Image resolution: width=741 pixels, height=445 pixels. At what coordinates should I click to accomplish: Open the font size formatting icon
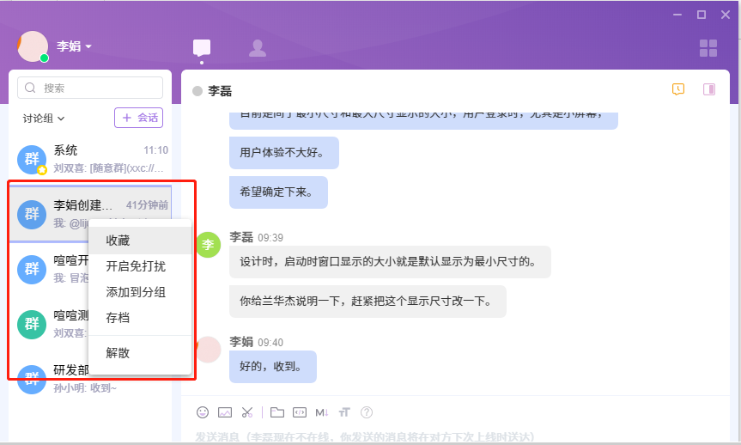[x=344, y=412]
